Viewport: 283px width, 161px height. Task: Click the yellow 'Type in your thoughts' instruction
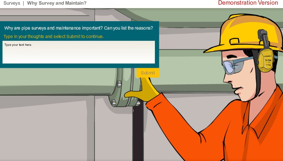53,36
